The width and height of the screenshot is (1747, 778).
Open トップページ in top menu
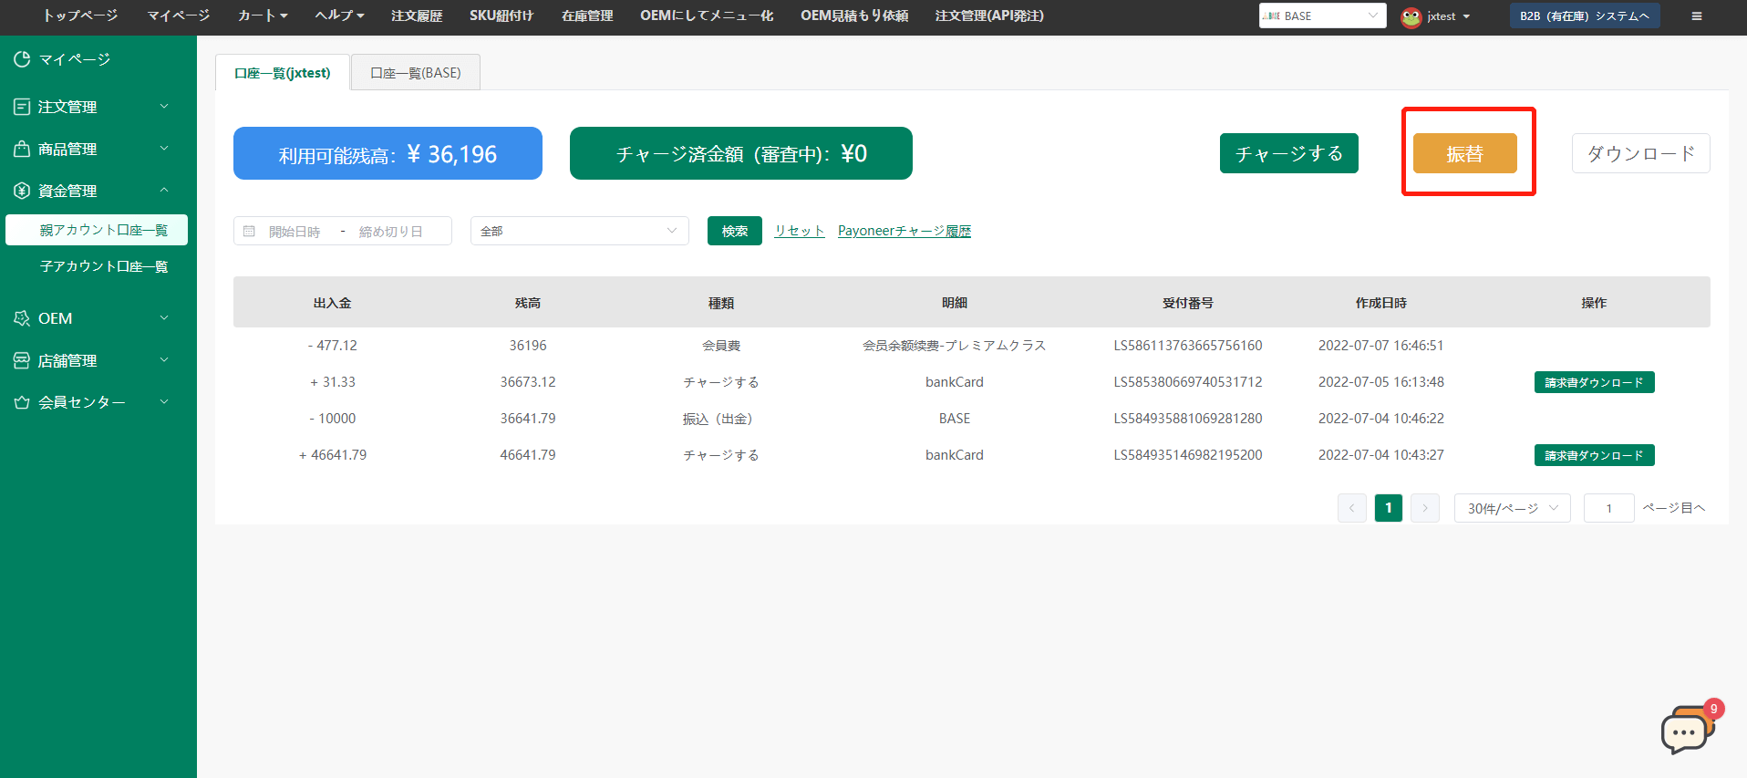click(80, 16)
